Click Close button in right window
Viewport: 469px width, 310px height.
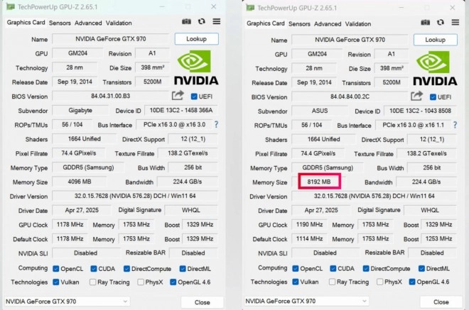[441, 302]
